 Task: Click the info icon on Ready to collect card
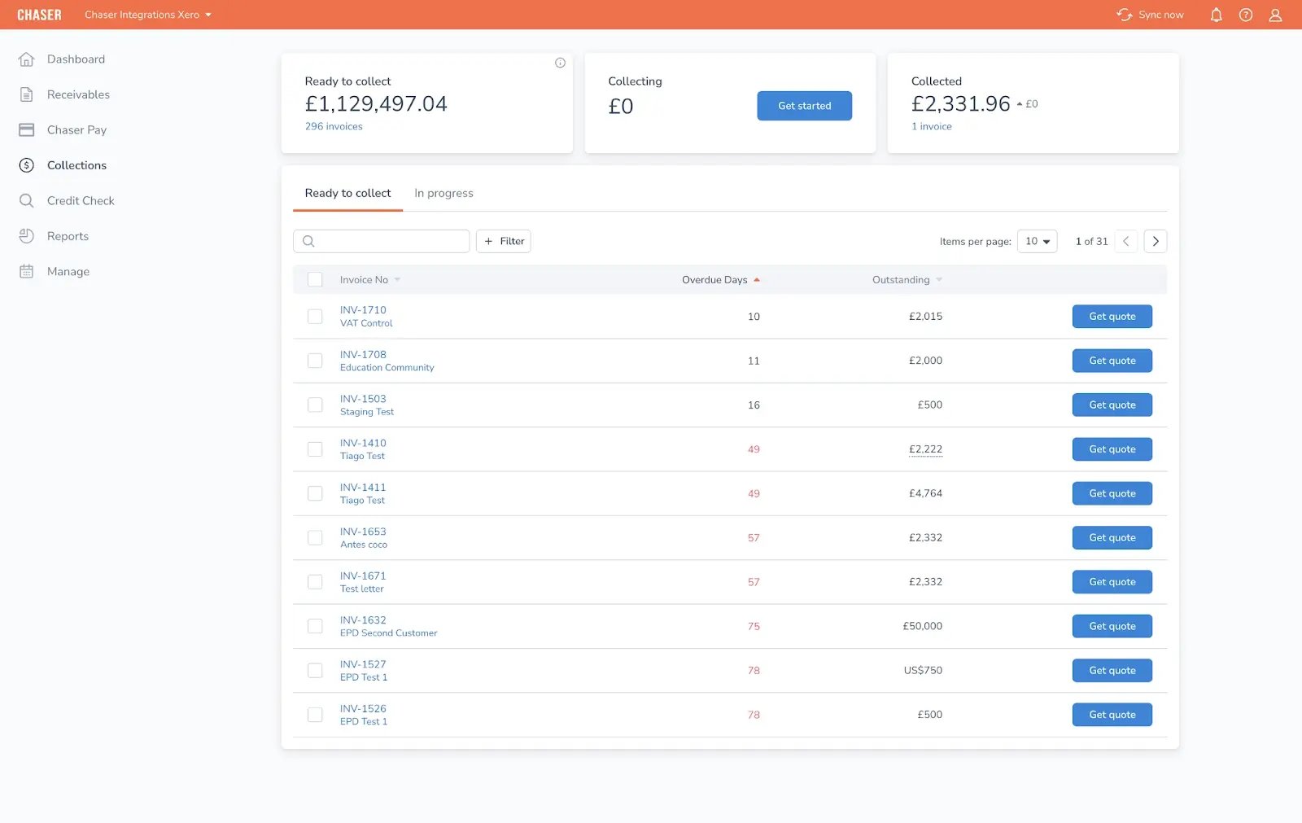coord(560,63)
